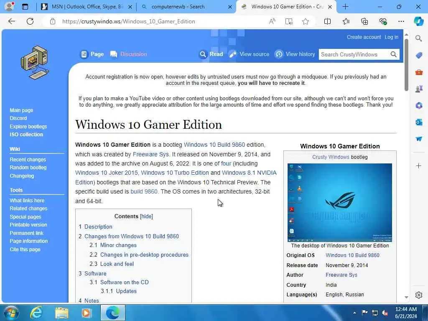This screenshot has height=321, width=428.
Task: Open the Action Center flag icon
Action: [364, 313]
